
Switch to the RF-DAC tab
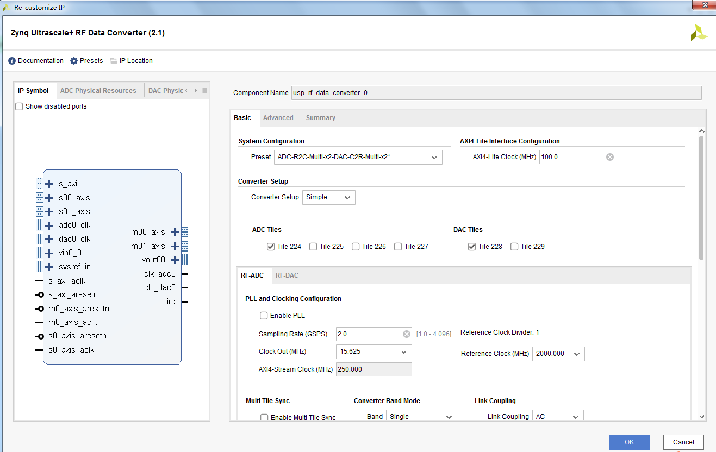[288, 275]
